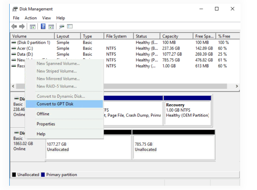Click the blue Help question mark icon
Image resolution: width=257 pixels, height=190 pixels.
coord(43,26)
